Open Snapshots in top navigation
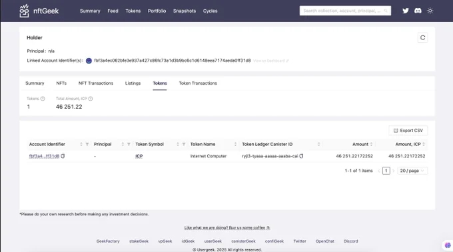Screen dimensions: 453x252 point(185,11)
